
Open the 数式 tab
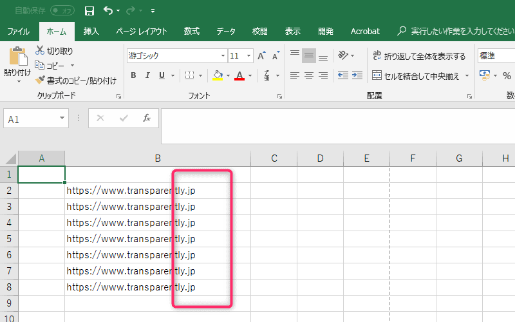point(191,32)
